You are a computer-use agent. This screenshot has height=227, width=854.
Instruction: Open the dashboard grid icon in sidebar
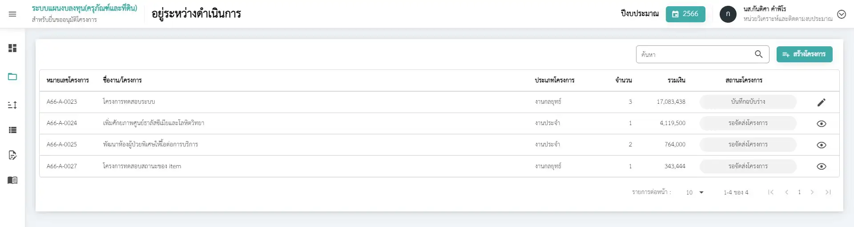click(12, 48)
